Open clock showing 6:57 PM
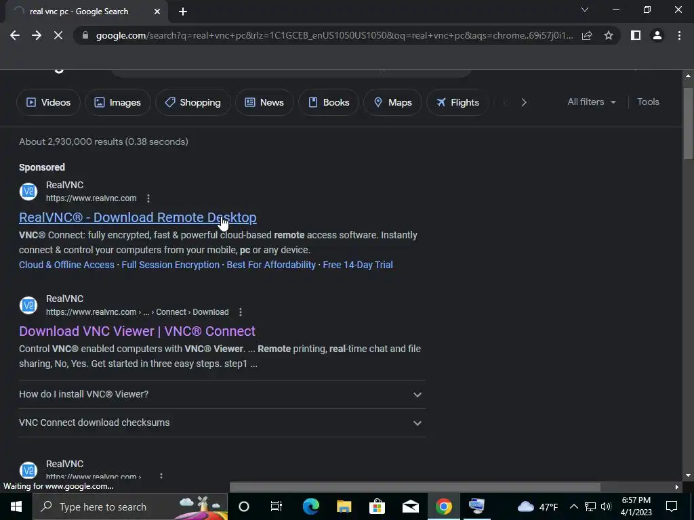694x520 pixels. tap(636, 506)
